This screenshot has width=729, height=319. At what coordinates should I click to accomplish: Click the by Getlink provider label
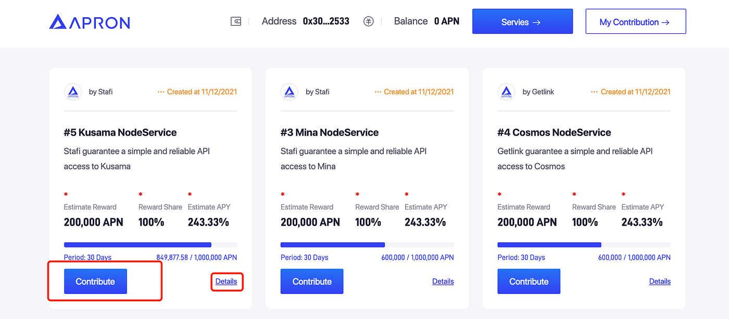tap(538, 92)
